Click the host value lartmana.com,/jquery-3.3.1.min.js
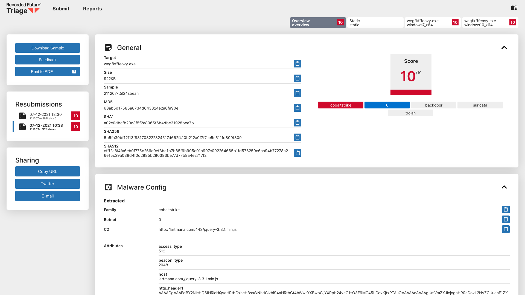Viewport: 525px width, 295px height. click(x=188, y=279)
